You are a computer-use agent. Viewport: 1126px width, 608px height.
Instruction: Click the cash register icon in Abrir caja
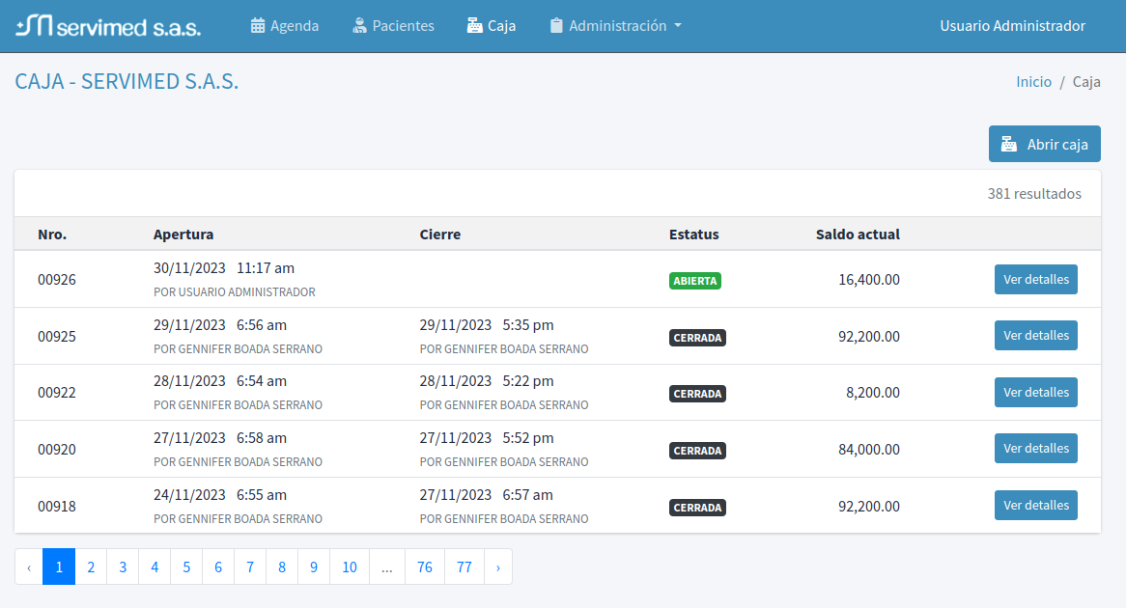1009,145
